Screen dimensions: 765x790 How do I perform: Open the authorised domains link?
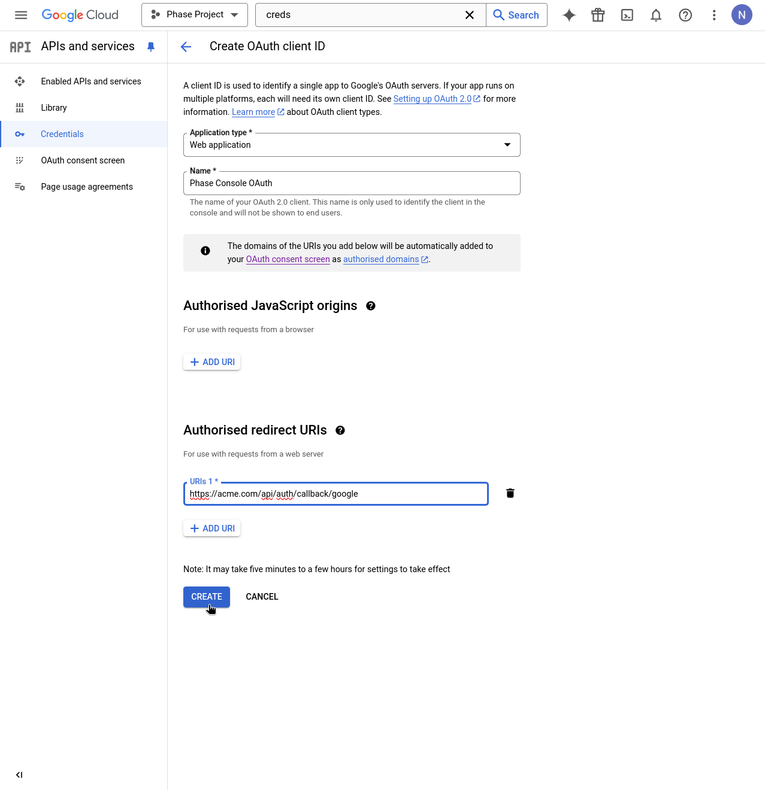pyautogui.click(x=385, y=259)
